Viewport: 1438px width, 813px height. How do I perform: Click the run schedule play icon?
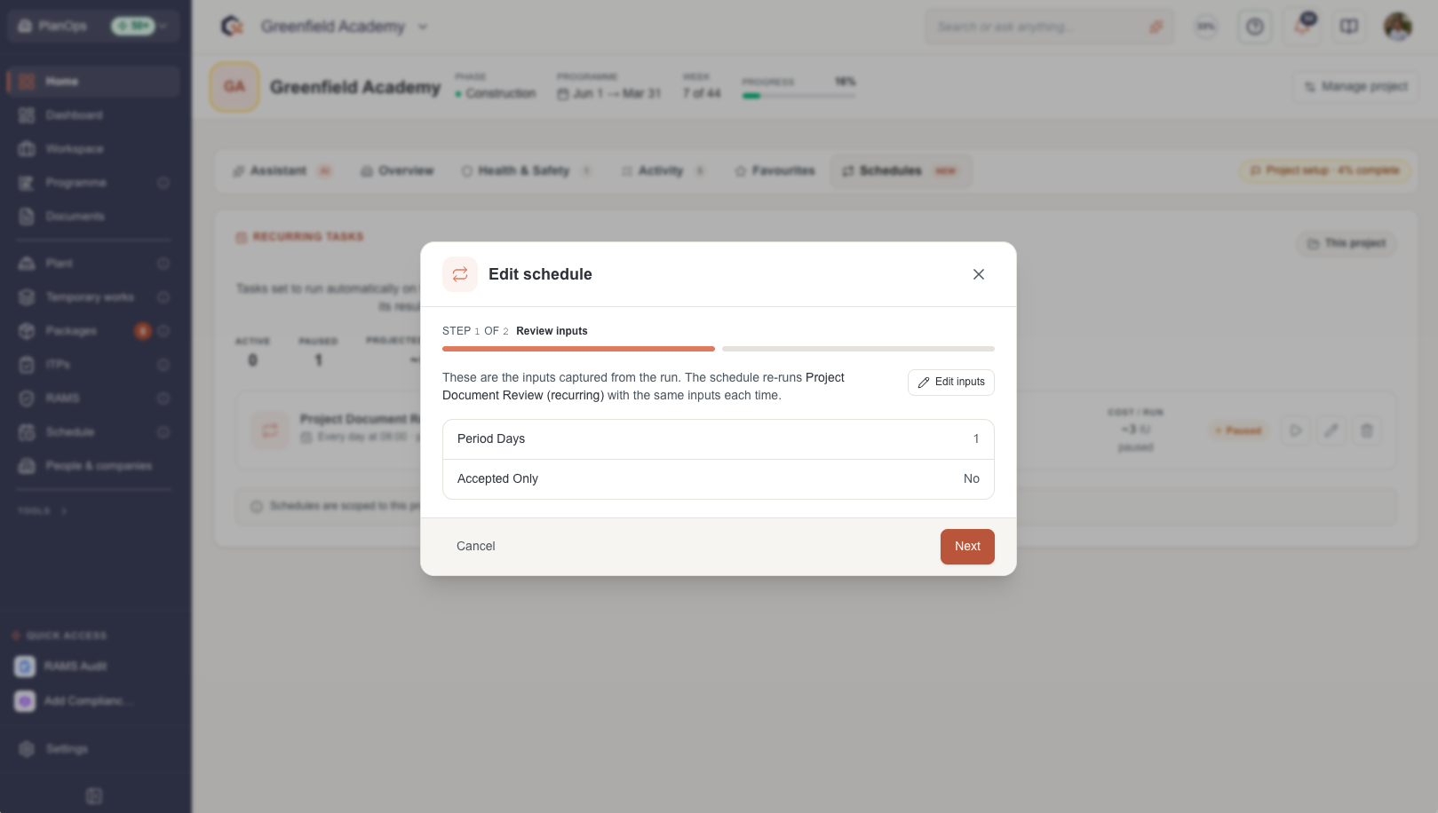coord(1295,430)
